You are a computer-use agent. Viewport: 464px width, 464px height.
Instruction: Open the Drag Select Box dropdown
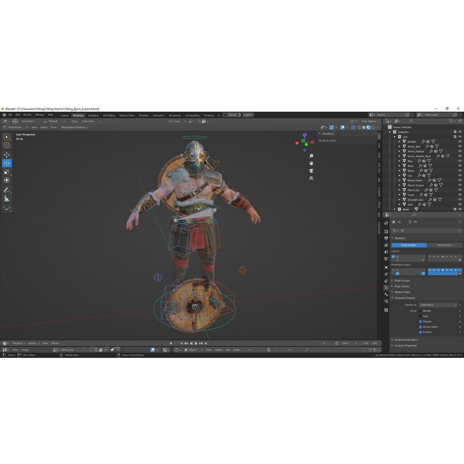91,121
